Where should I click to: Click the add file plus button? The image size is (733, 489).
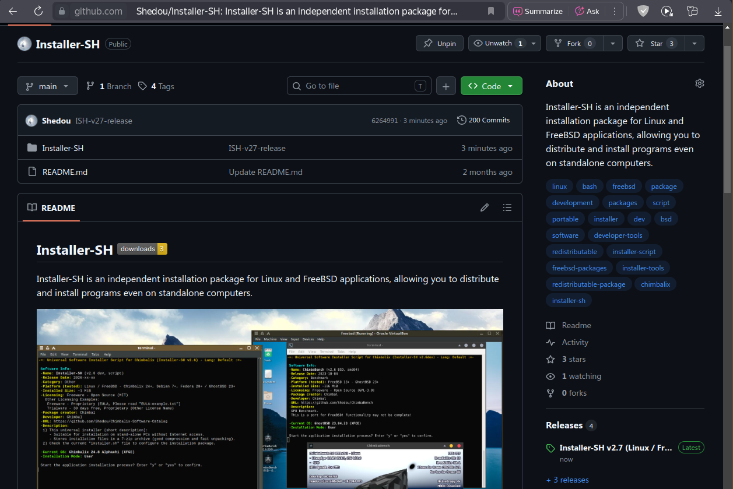click(x=446, y=86)
